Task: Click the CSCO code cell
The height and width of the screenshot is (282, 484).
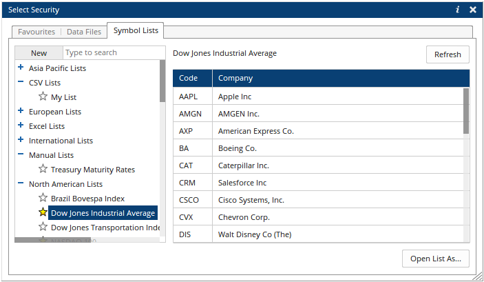Action: [193, 200]
